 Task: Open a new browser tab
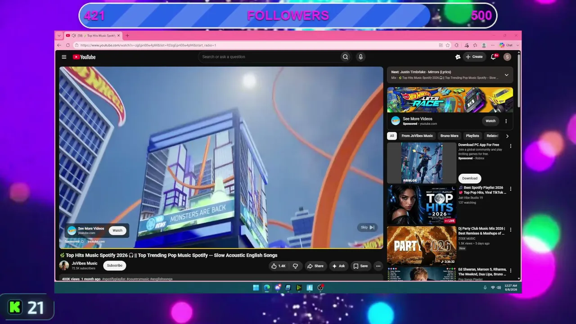(x=127, y=36)
